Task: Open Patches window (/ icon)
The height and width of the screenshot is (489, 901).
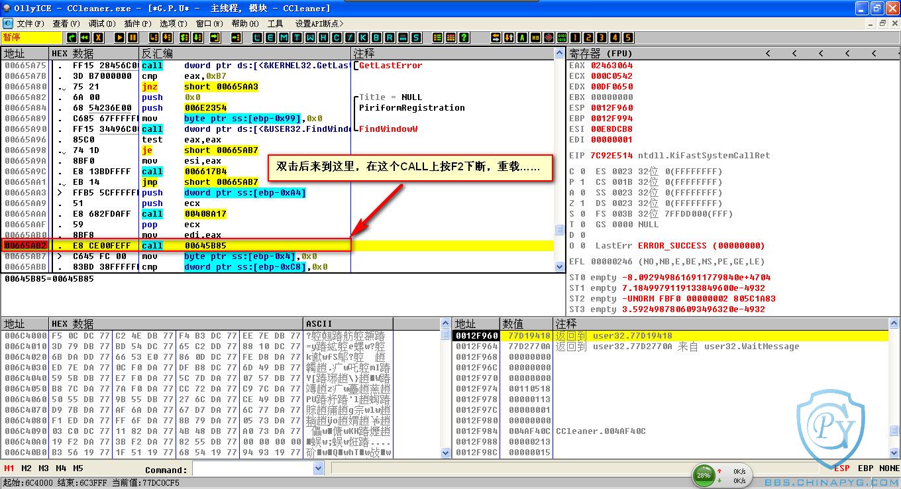Action: tap(350, 38)
